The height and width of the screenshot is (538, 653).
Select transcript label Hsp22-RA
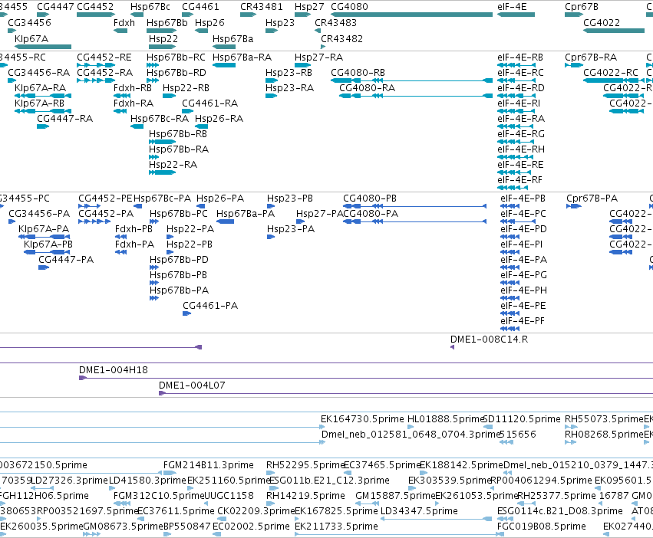point(173,164)
